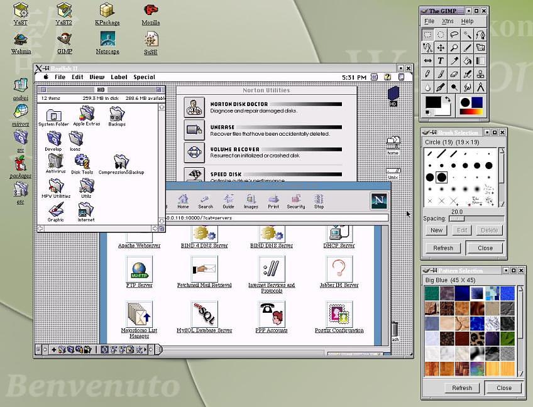Screen dimensions: 533x407
Task: Click the Webmin desktop icon
Action: click(x=21, y=43)
